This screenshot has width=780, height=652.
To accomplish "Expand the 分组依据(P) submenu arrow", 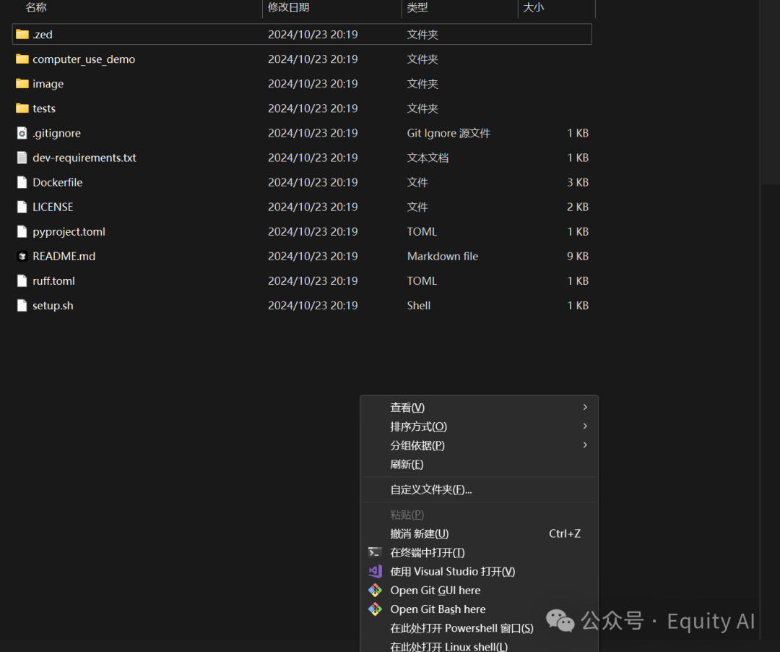I will 585,445.
